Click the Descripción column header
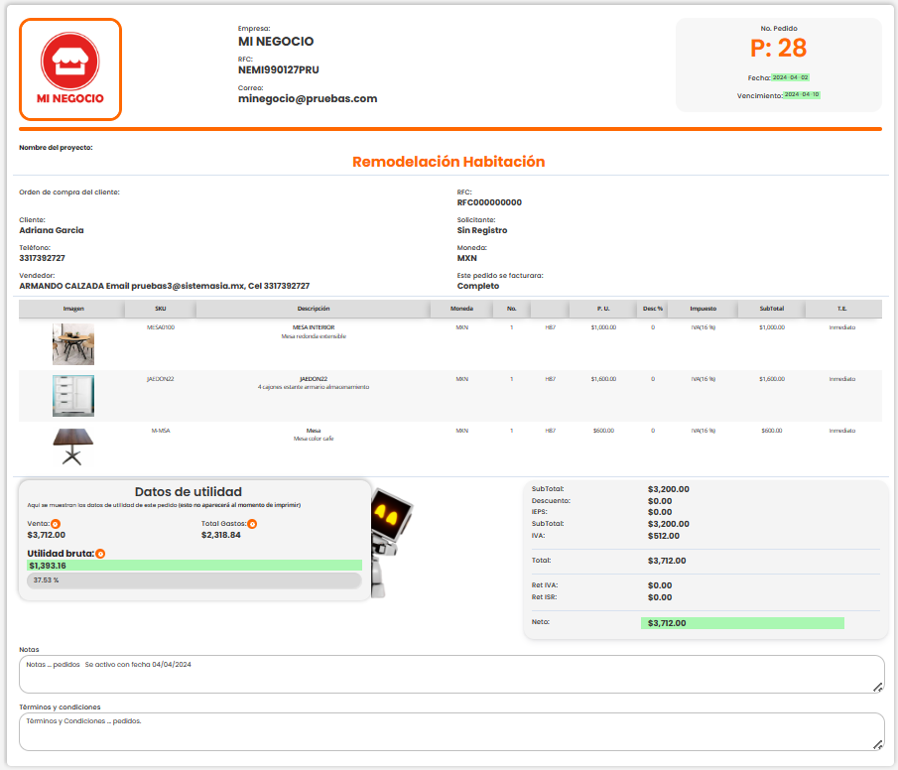898x770 pixels. click(x=313, y=309)
